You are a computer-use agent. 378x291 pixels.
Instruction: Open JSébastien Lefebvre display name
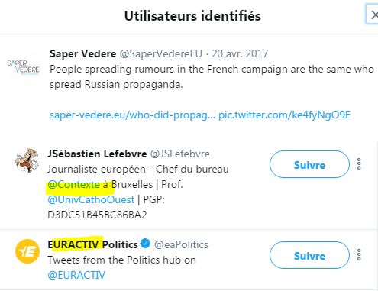click(x=97, y=154)
